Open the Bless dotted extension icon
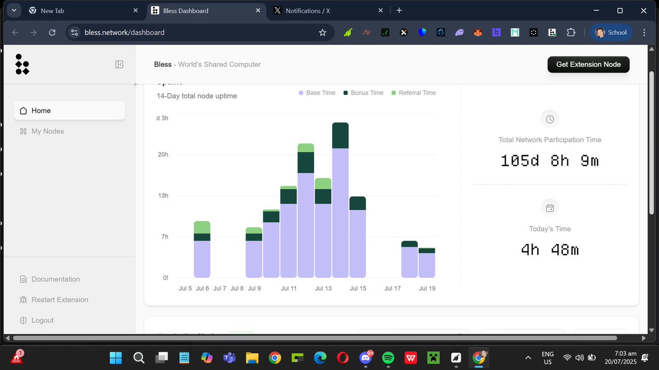Viewport: 659px width, 370px height. (x=552, y=32)
